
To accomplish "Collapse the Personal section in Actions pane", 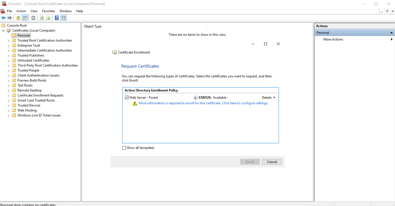I will 392,33.
